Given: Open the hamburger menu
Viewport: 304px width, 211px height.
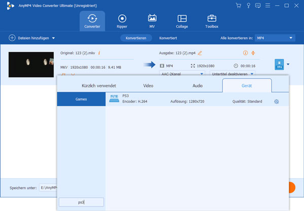Looking at the screenshot, I should pos(268,6).
